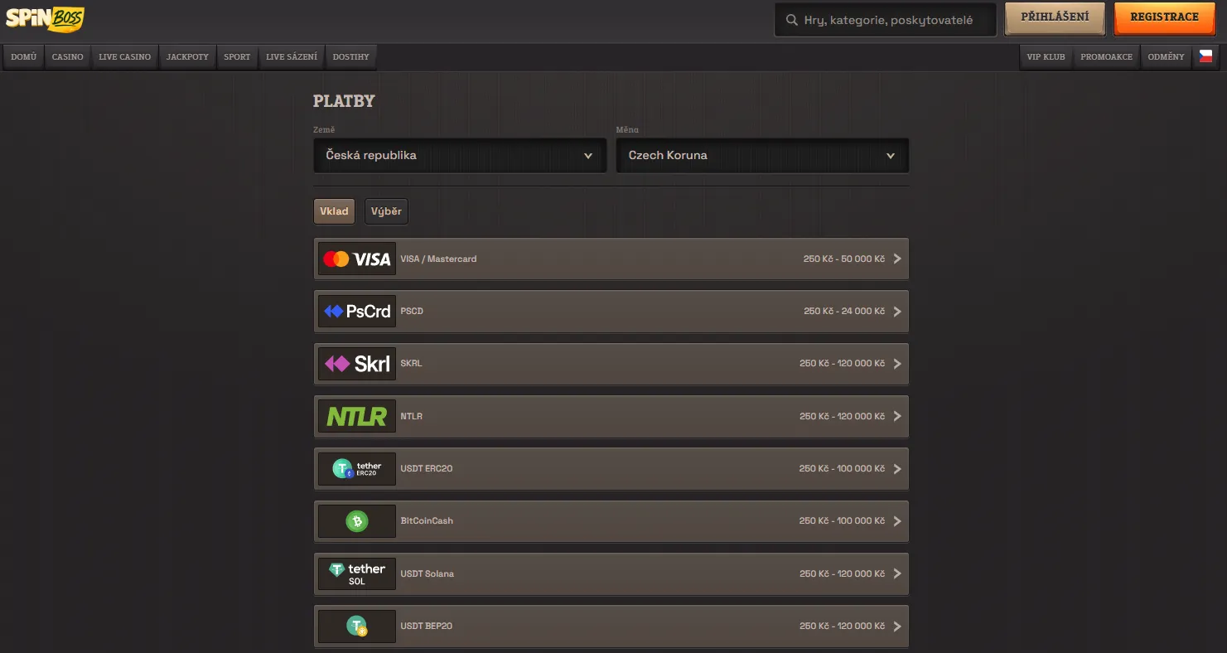Expand the VISA / Mastercard row arrow

tap(897, 259)
